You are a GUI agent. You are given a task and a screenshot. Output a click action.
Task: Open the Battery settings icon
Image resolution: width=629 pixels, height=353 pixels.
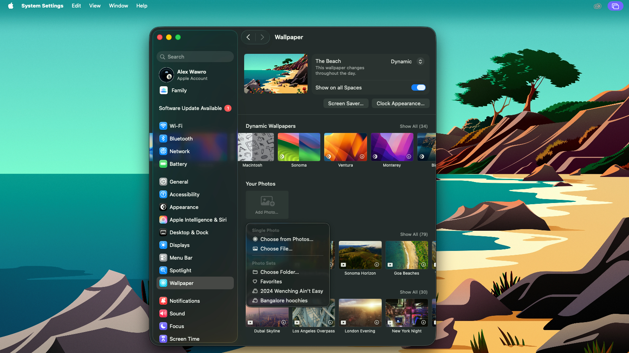[163, 164]
